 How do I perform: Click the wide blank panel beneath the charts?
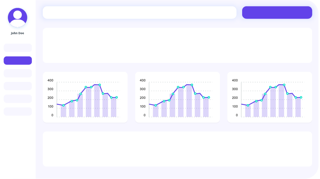[177, 149]
